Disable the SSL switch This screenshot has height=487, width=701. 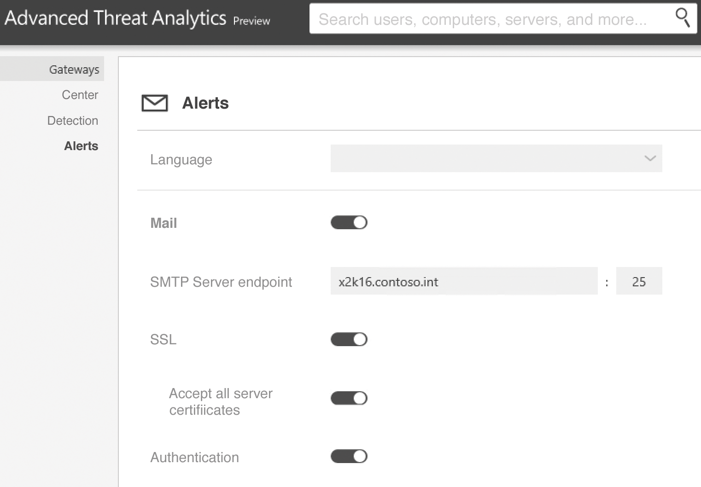click(349, 340)
